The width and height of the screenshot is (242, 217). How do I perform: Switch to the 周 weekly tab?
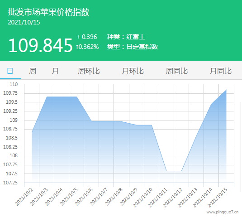point(33,71)
